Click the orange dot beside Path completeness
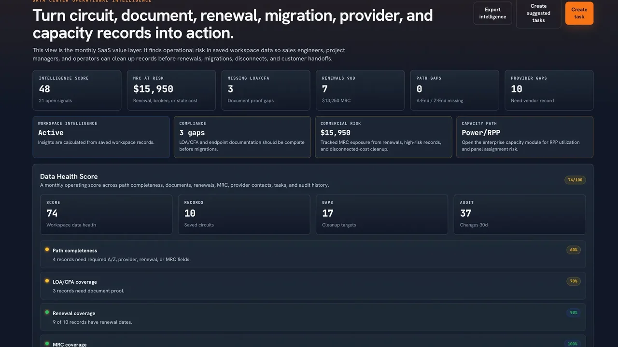618x347 pixels. [47, 250]
